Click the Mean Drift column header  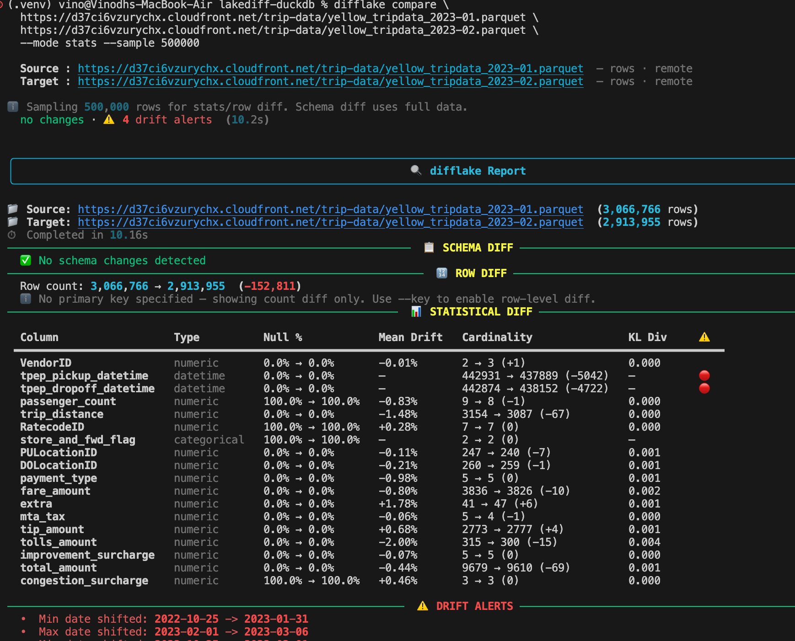(x=410, y=337)
